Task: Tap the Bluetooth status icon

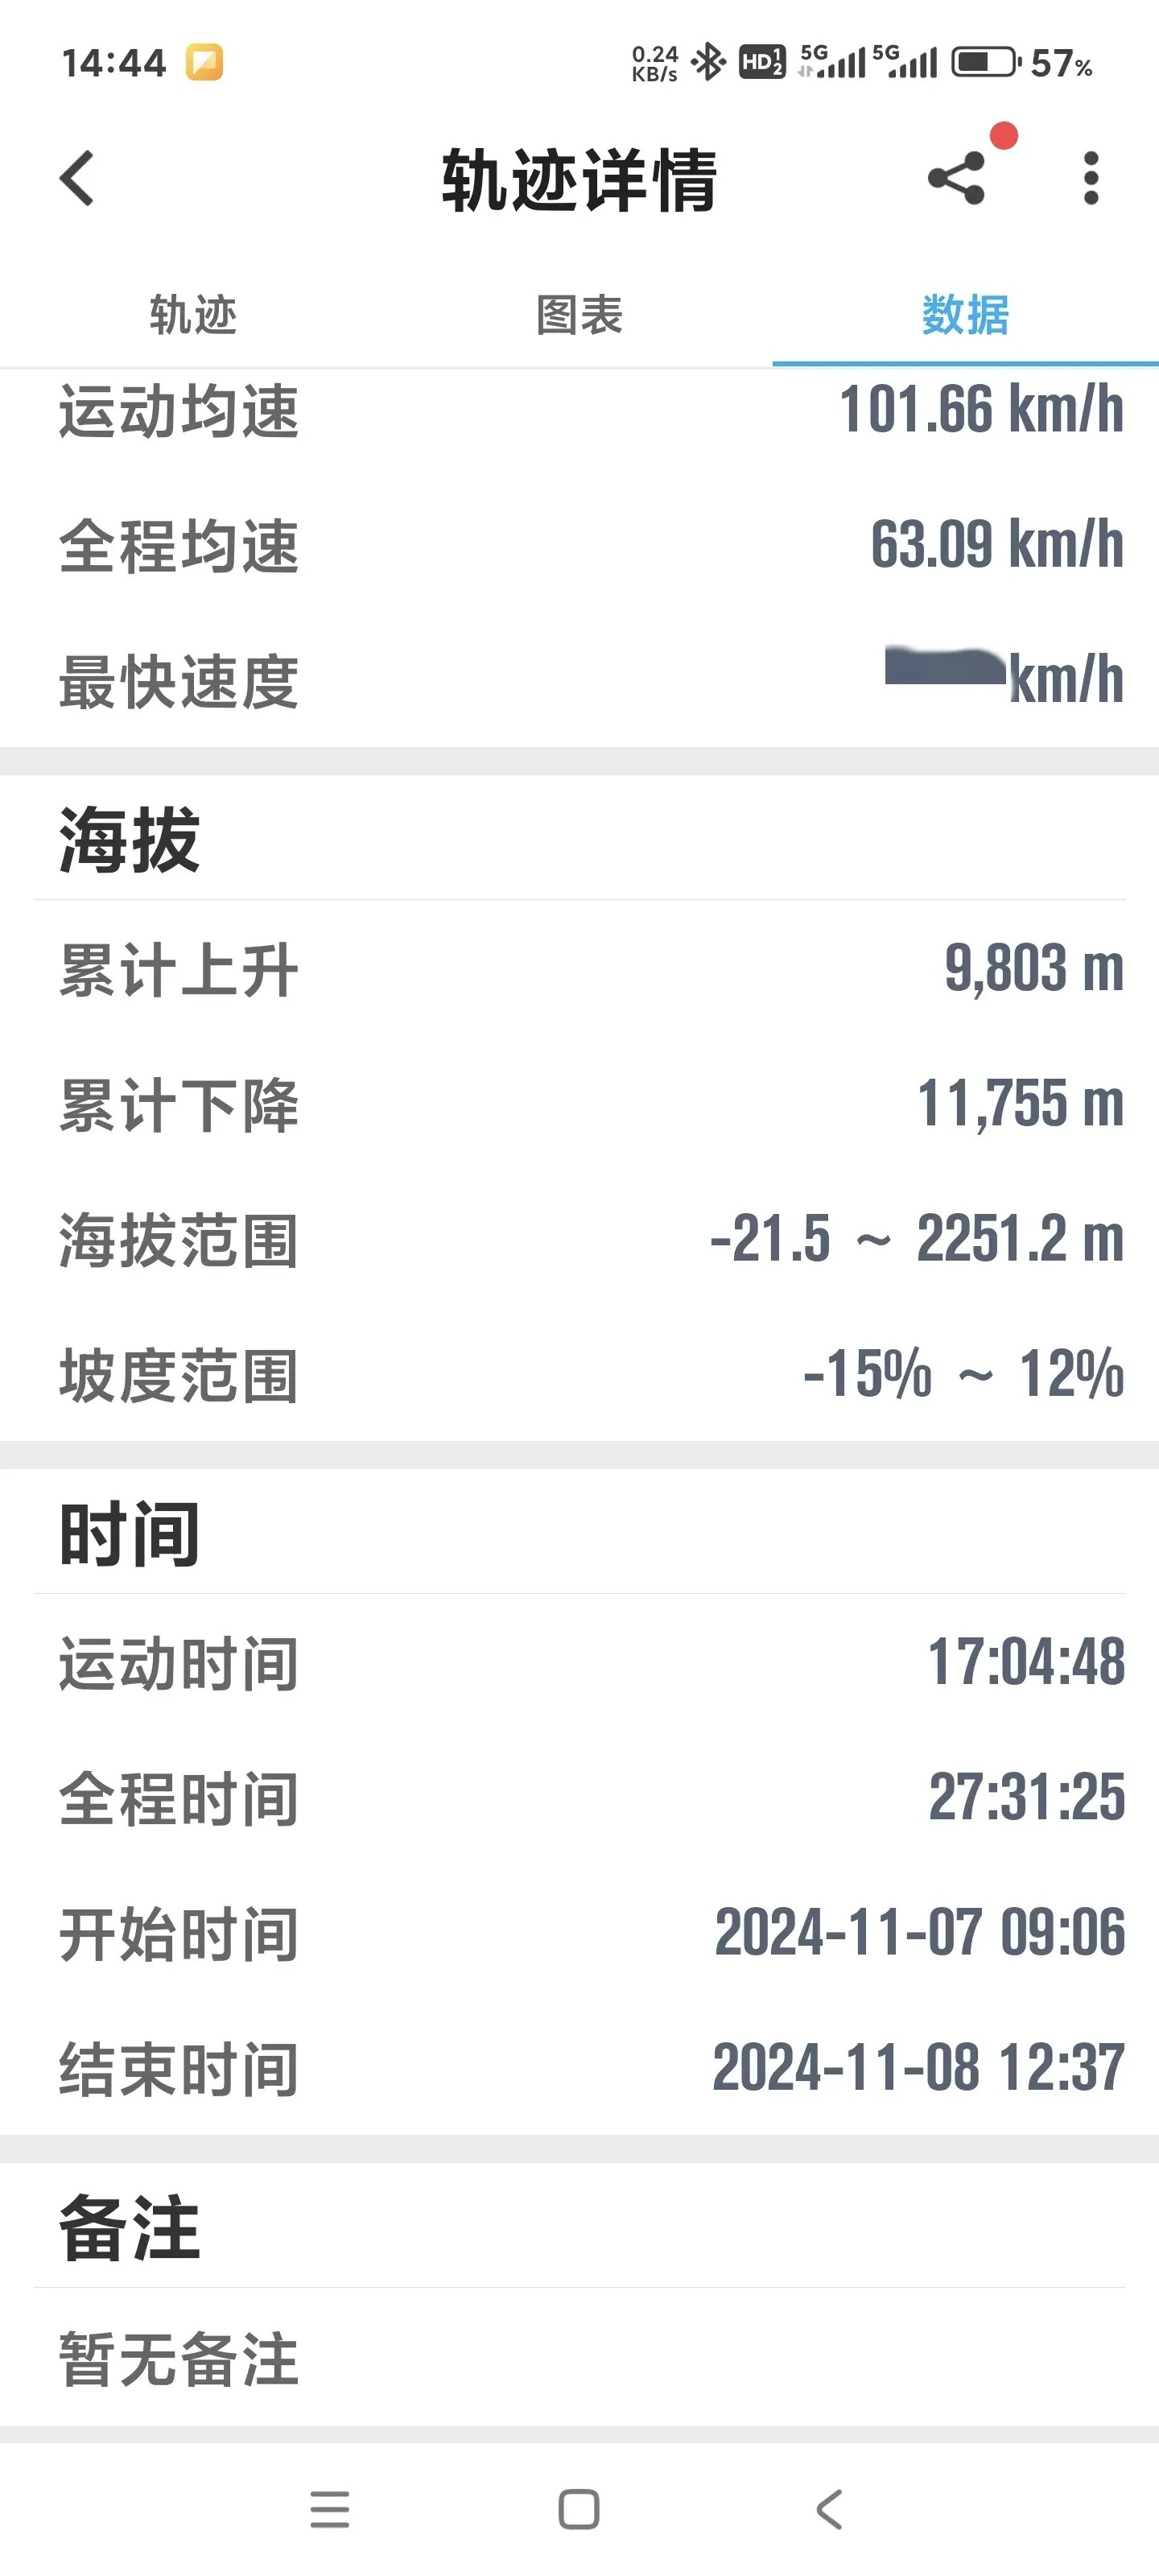Action: point(709,63)
